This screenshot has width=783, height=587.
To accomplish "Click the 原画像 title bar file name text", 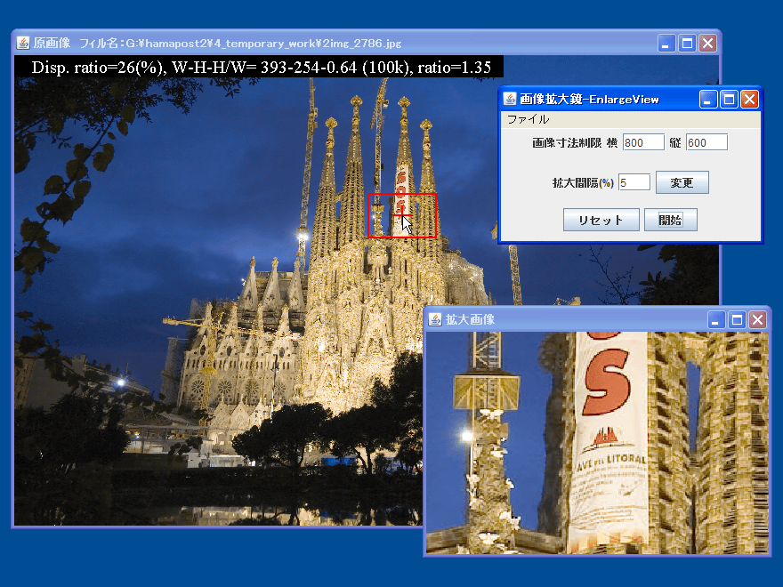I will point(240,44).
